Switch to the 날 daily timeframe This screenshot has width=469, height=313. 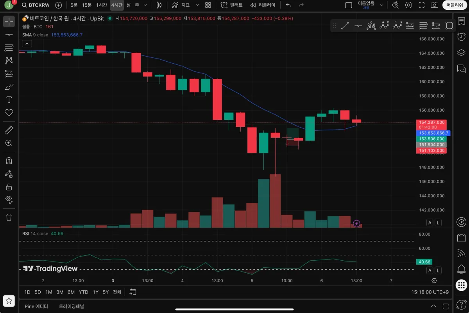[x=129, y=5]
